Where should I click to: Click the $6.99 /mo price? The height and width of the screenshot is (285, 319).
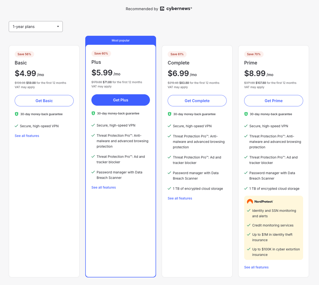pos(182,74)
